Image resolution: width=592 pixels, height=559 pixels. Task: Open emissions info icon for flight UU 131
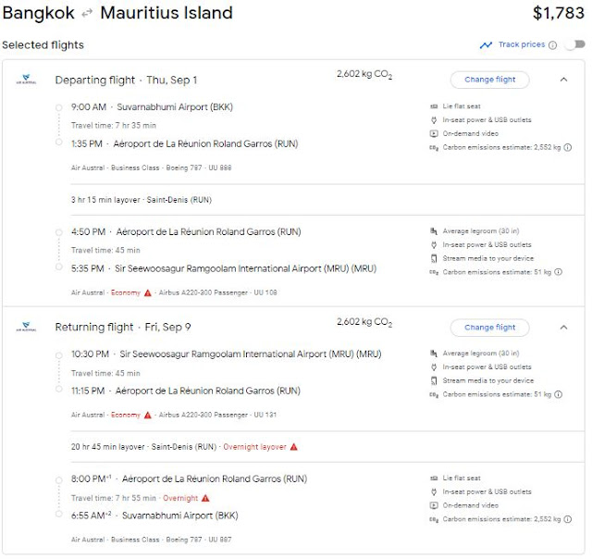click(559, 394)
